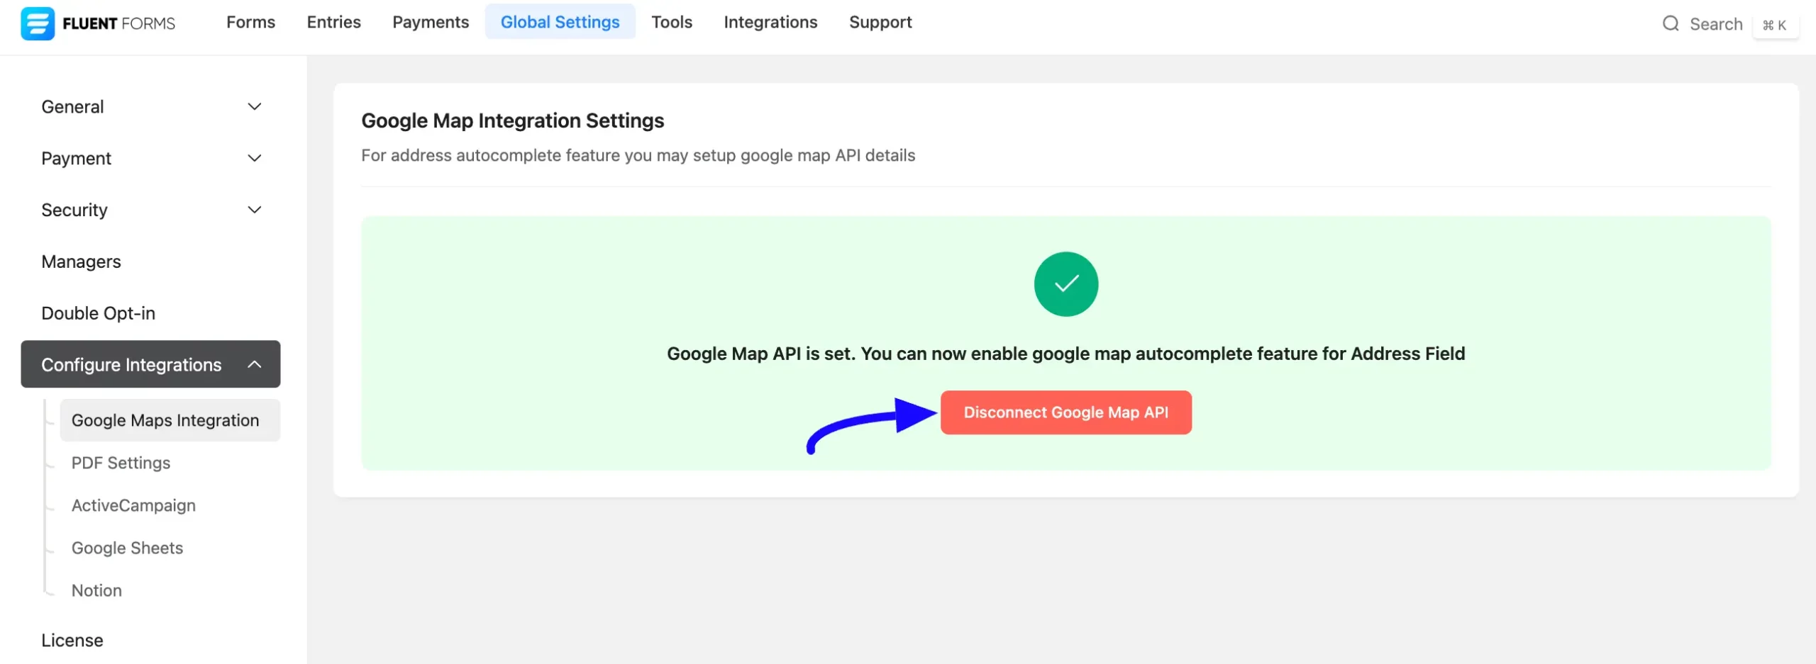Open the Security settings section
This screenshot has height=664, width=1816.
click(x=150, y=210)
